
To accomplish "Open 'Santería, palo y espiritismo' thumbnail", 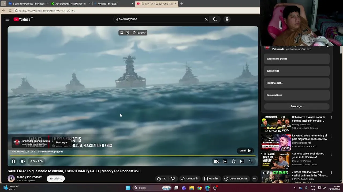I will pos(276,160).
